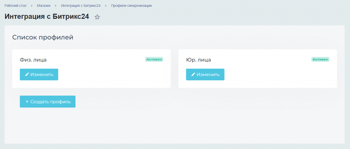Go to 'Магазин' breadcrumb
This screenshot has height=149, width=350.
(44, 5)
